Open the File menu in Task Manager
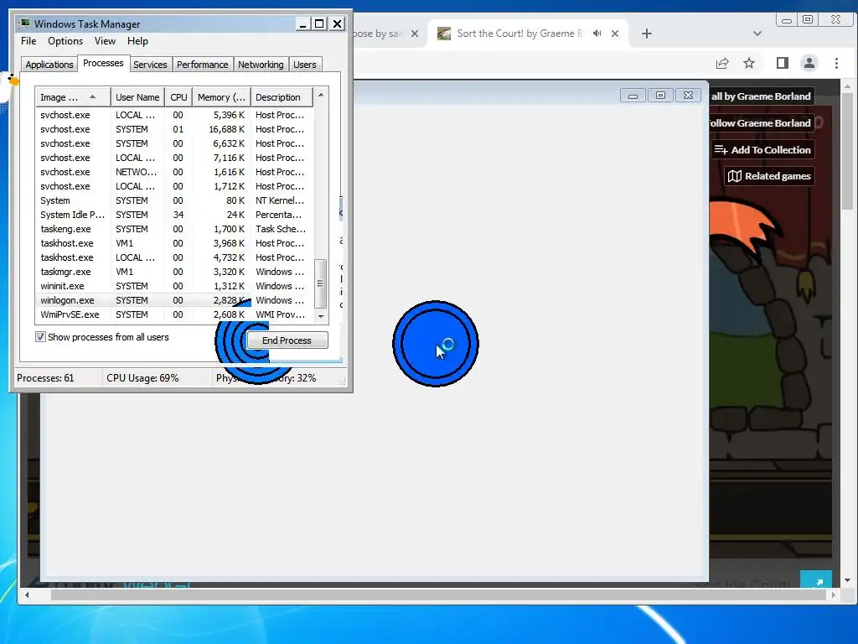 pos(28,41)
